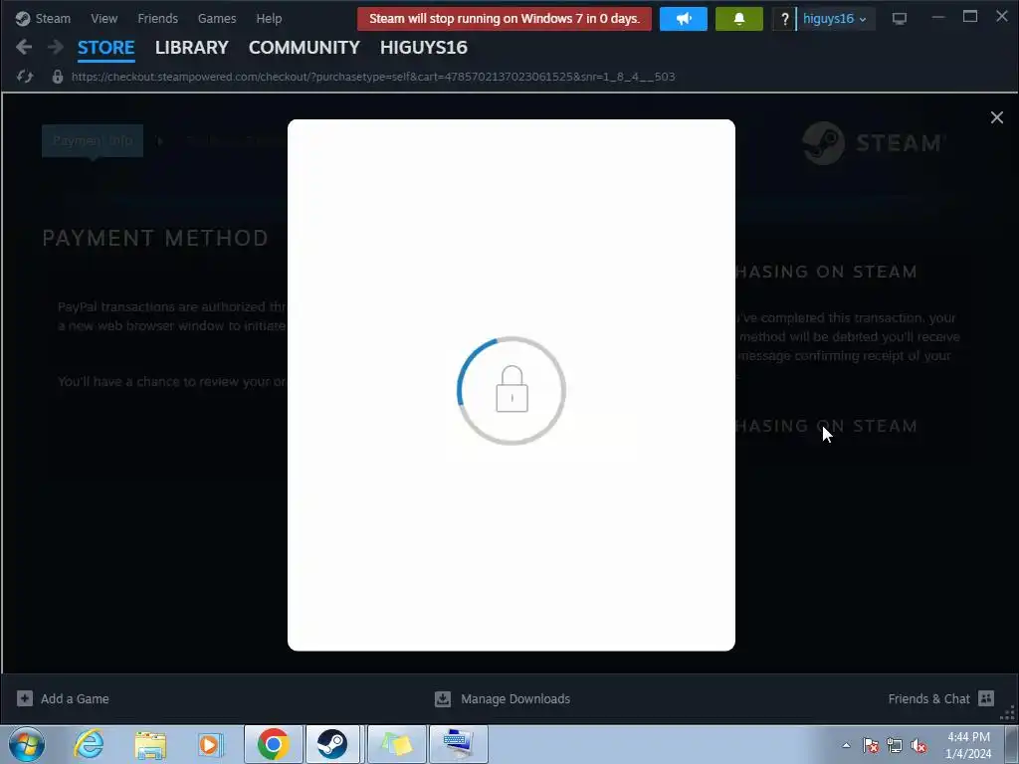
Task: Click the Steam logo on checkout page
Action: (x=872, y=143)
